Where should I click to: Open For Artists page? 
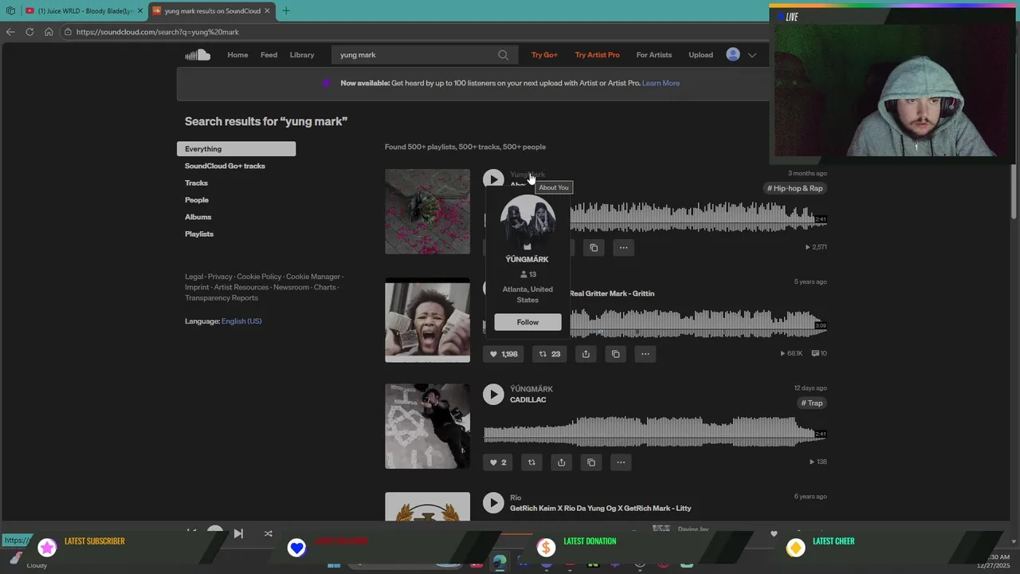pos(654,55)
